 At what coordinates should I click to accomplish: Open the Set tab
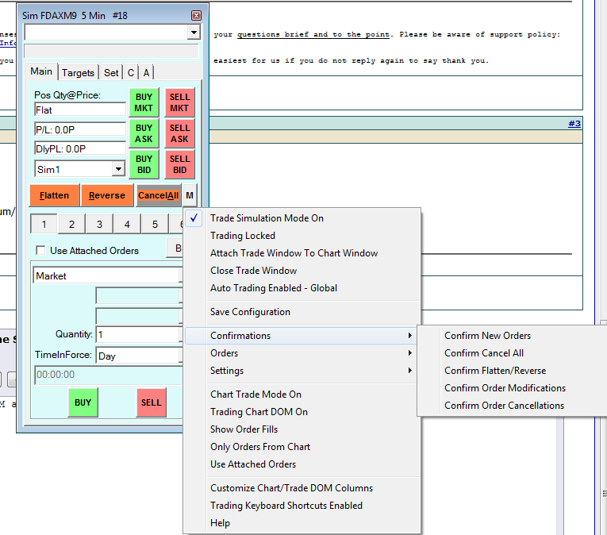coord(111,73)
